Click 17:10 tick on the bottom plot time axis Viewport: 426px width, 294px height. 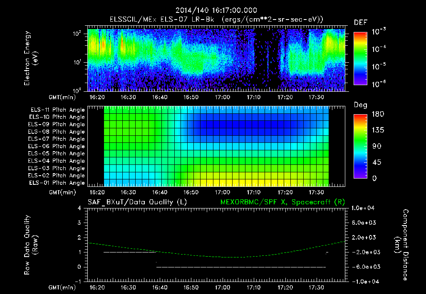(253, 287)
